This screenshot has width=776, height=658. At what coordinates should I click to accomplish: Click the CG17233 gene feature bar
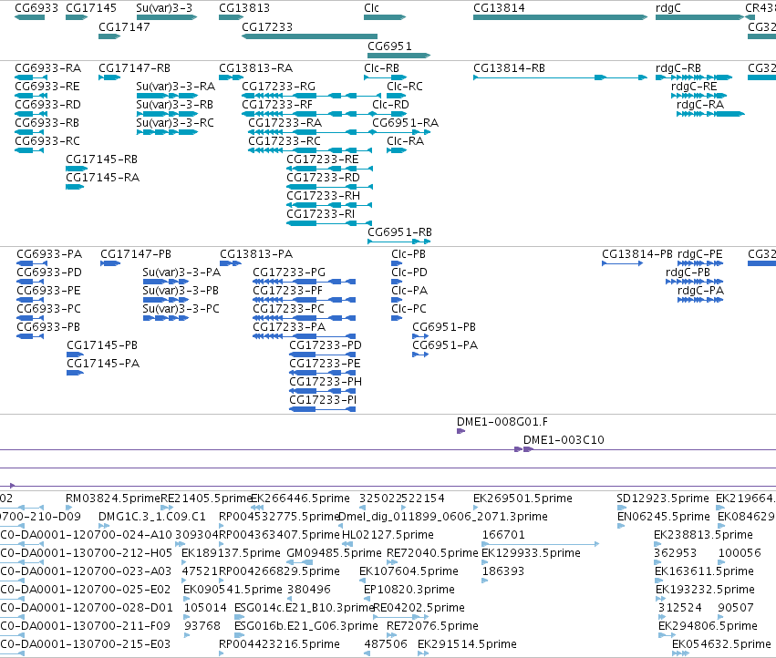click(309, 36)
